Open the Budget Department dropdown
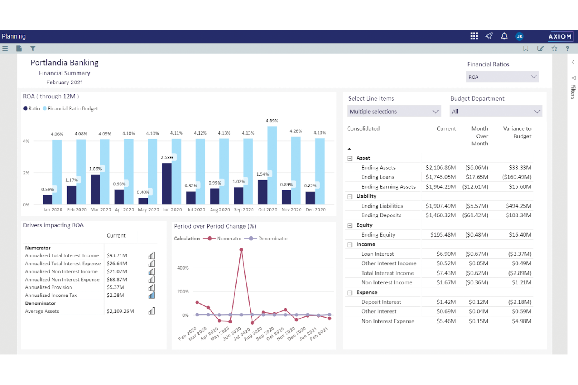Viewport: 578px width, 385px height. point(496,111)
